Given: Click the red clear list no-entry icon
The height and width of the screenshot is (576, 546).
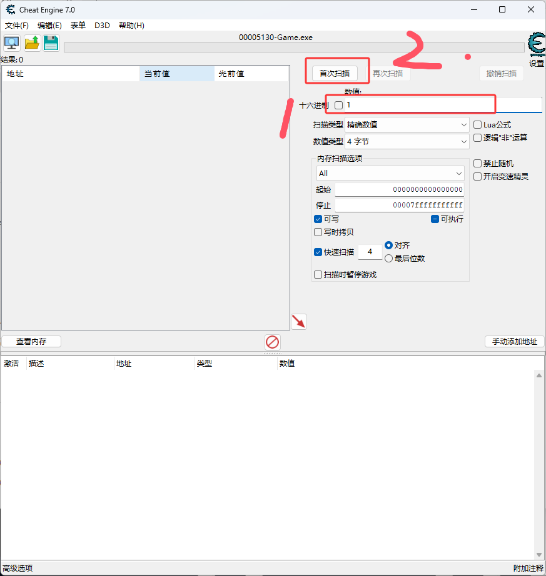Looking at the screenshot, I should (x=273, y=342).
